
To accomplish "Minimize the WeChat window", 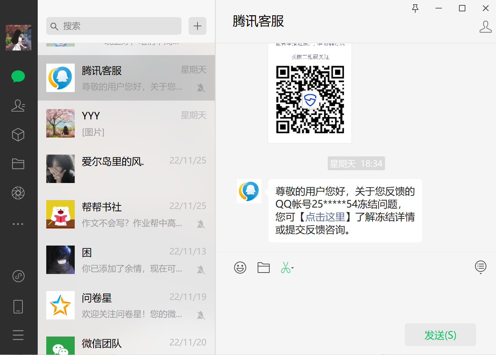I will pyautogui.click(x=439, y=8).
